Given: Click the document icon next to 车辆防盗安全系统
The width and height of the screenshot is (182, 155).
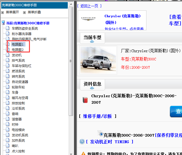Looking at the screenshot, I should [8, 28].
